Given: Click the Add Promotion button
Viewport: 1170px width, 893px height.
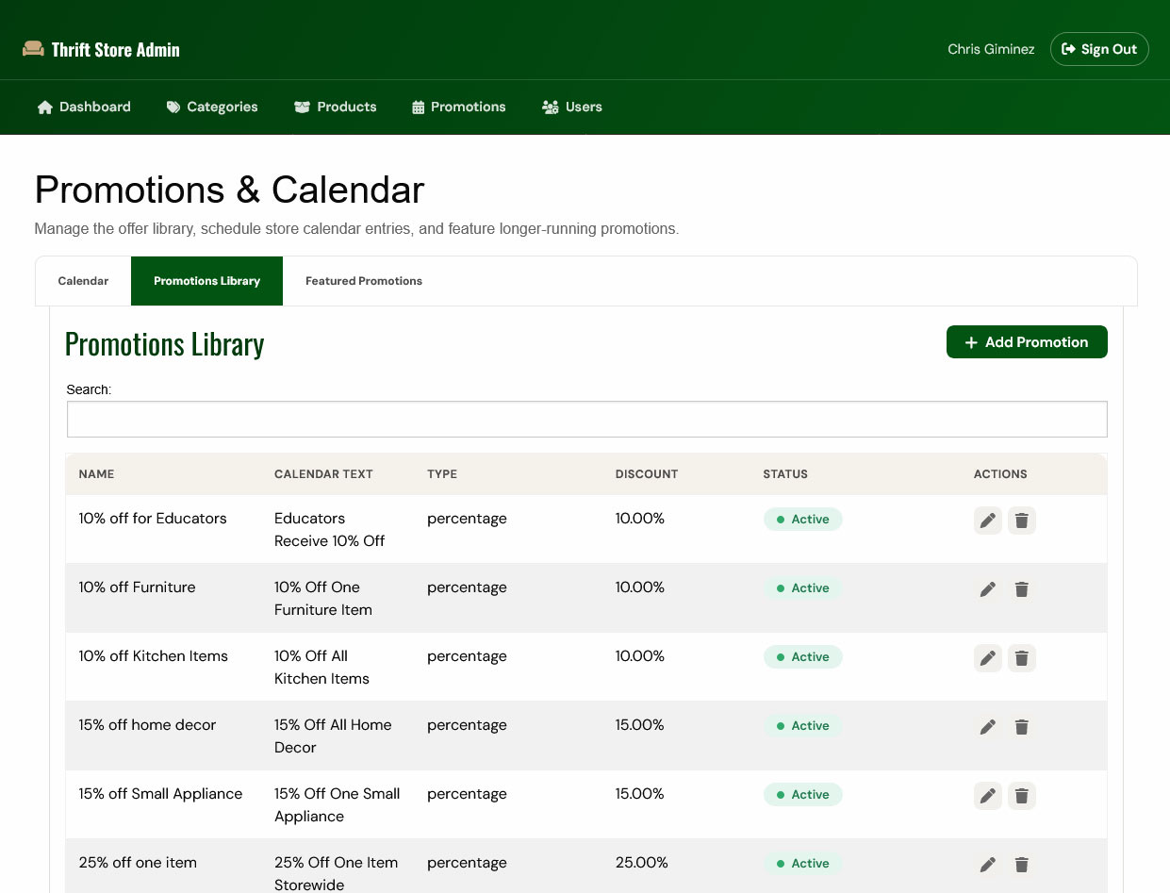Looking at the screenshot, I should click(1027, 342).
